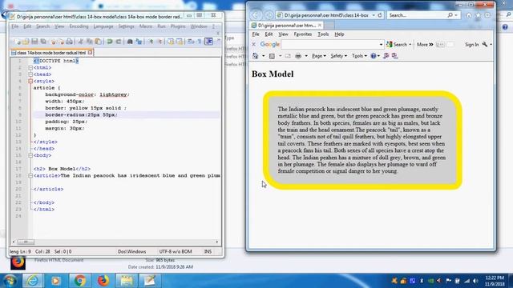Toggle the Word wrap icon in Notepad++
This screenshot has height=288, width=513.
(x=191, y=42)
